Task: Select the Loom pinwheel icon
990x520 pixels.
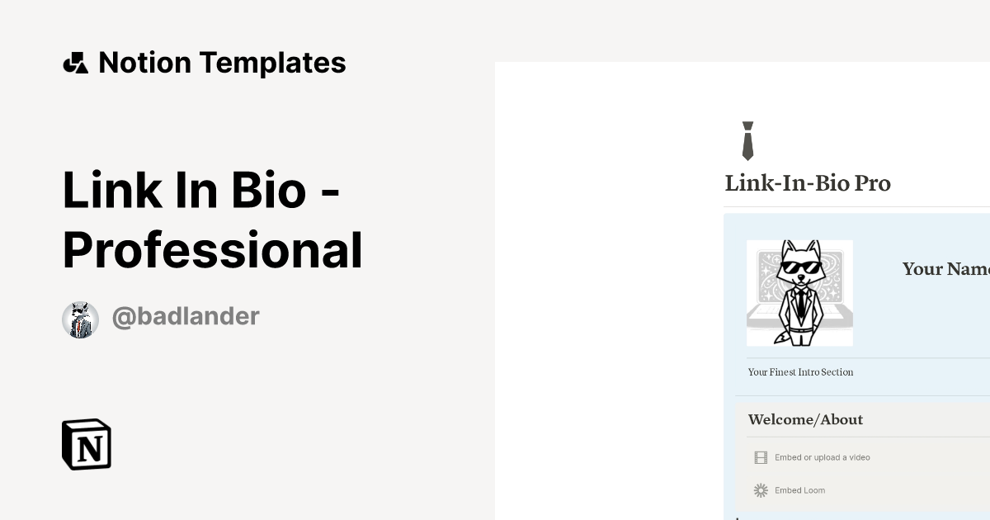Action: pos(759,490)
